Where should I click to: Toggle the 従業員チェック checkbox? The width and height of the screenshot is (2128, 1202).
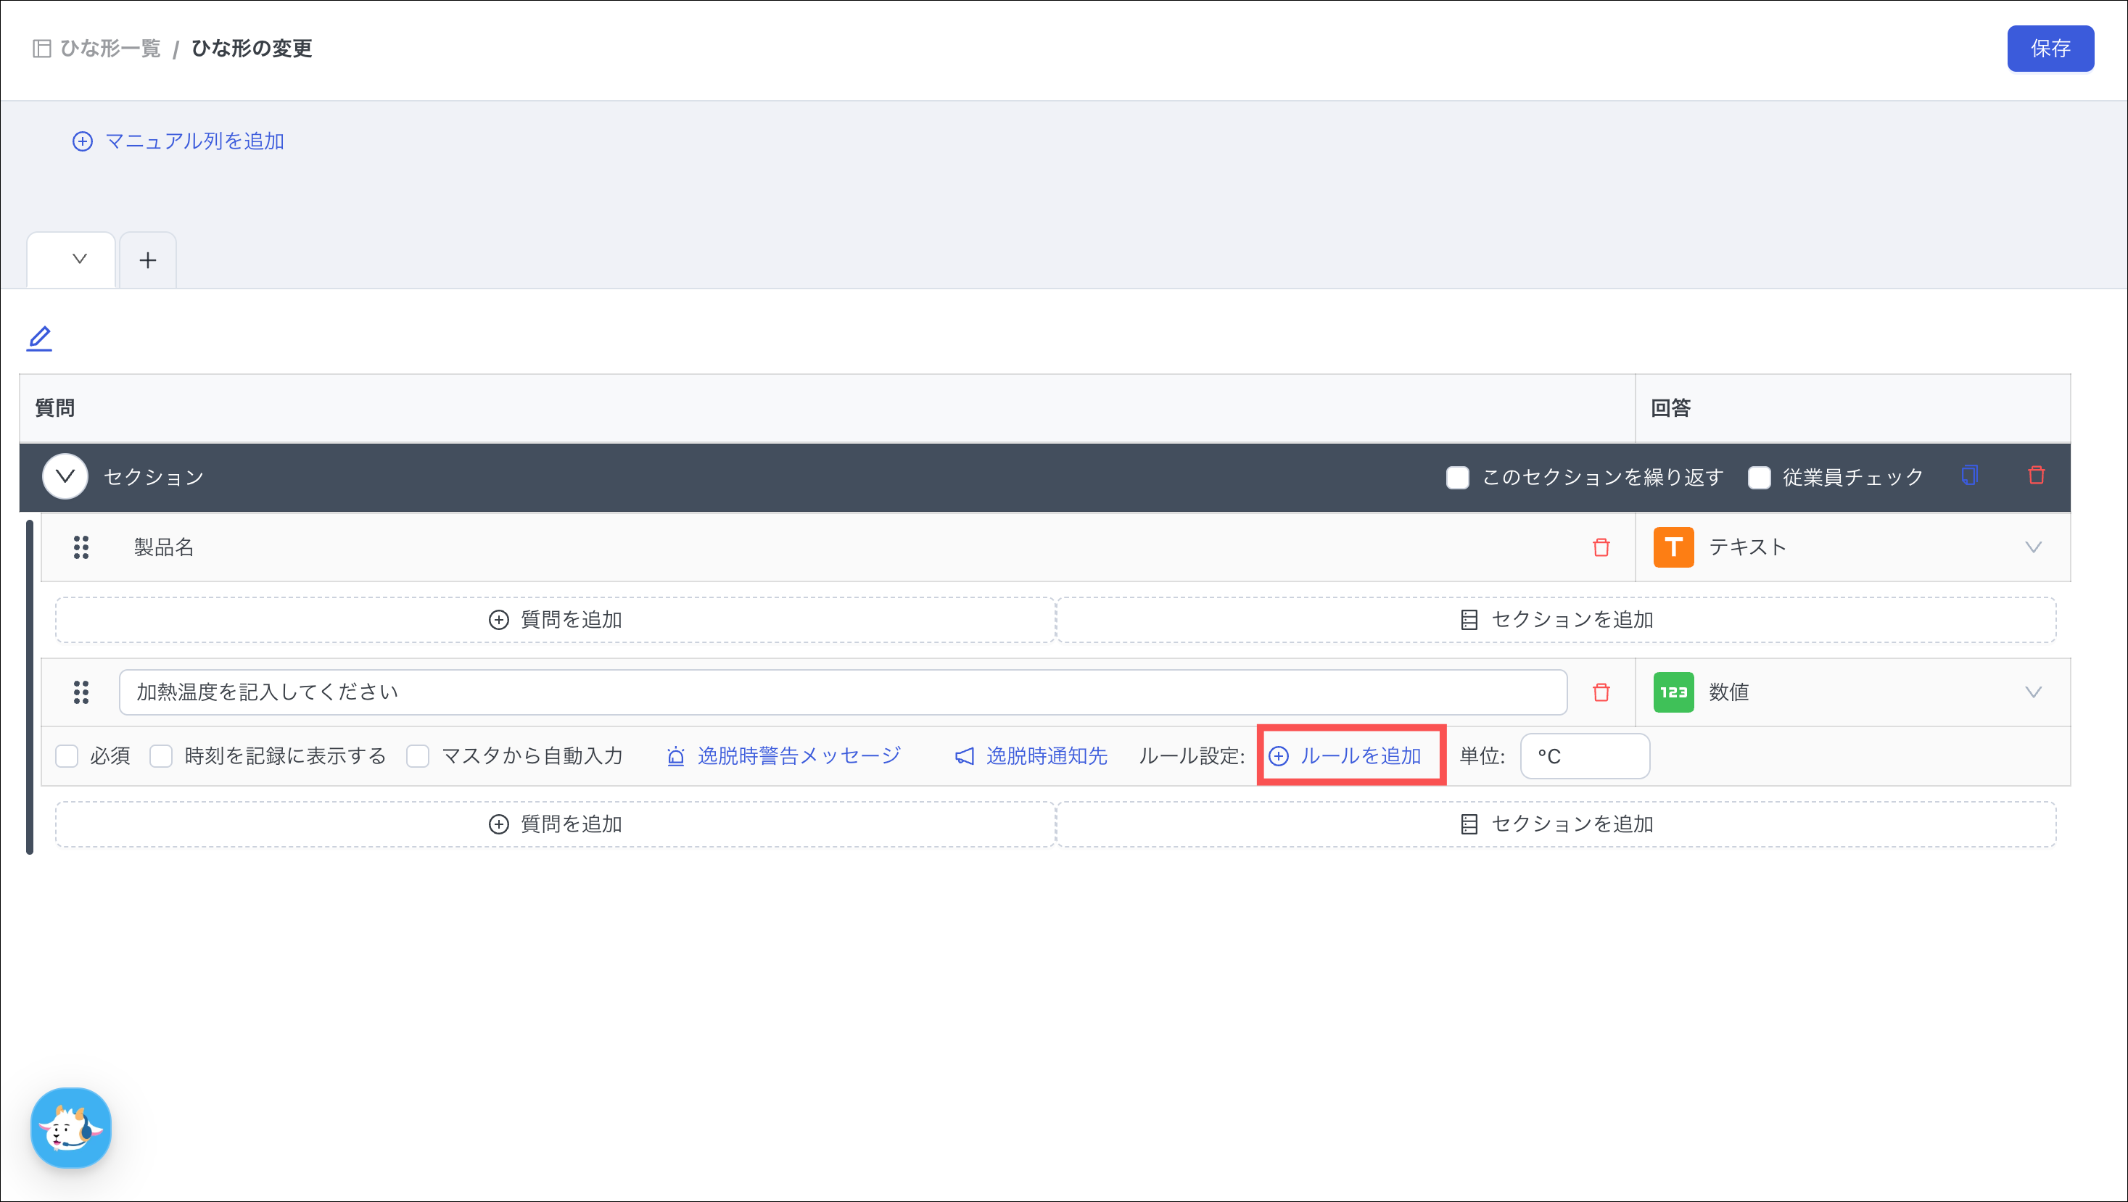click(1759, 478)
